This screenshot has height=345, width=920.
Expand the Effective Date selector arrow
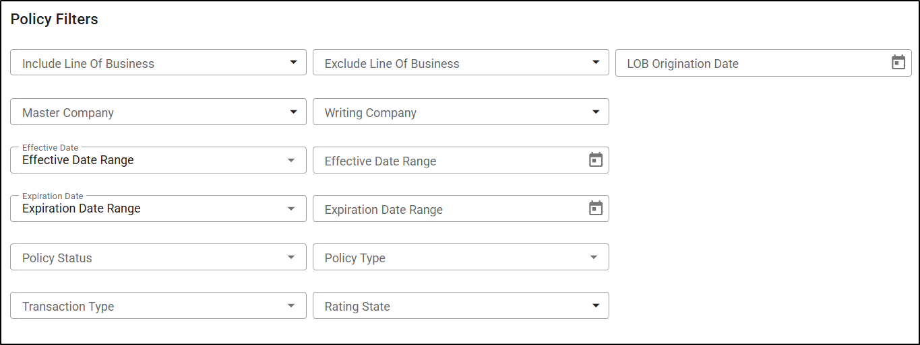[291, 161]
